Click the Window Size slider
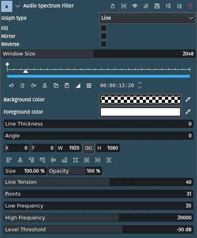Image resolution: width=197 pixels, height=238 pixels. pyautogui.click(x=98, y=53)
